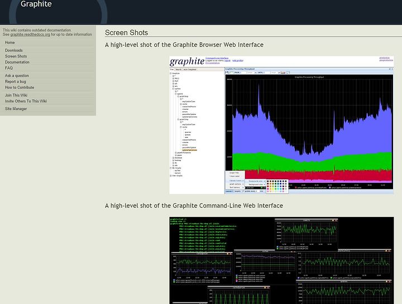Go to Home in the sidebar
This screenshot has width=402, height=304.
9,42
